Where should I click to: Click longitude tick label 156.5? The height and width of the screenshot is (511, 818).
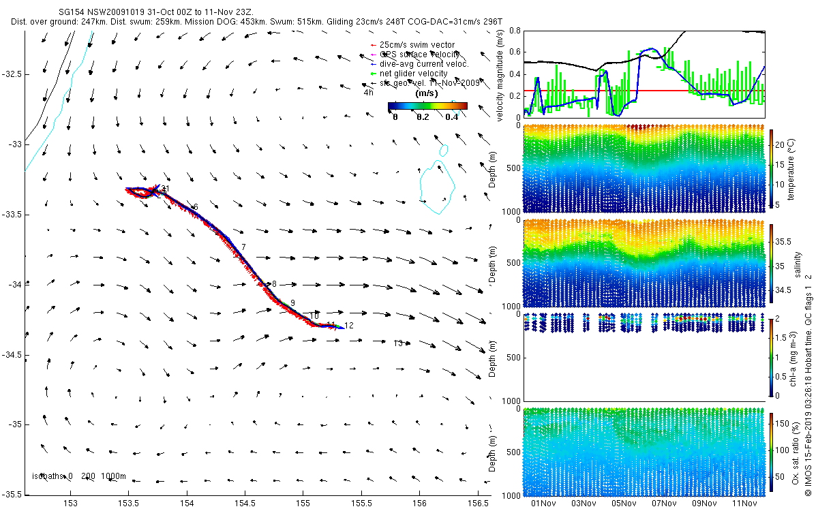(478, 504)
